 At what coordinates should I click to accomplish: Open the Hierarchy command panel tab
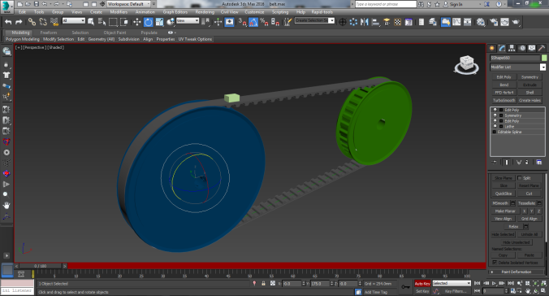click(512, 48)
